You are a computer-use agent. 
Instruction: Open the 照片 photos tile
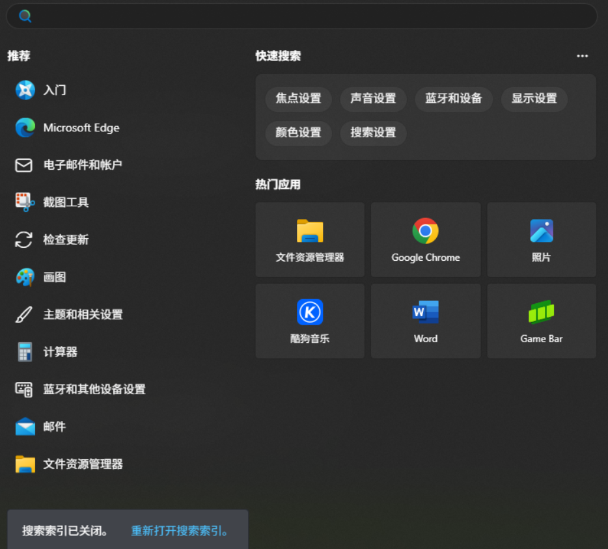click(542, 239)
